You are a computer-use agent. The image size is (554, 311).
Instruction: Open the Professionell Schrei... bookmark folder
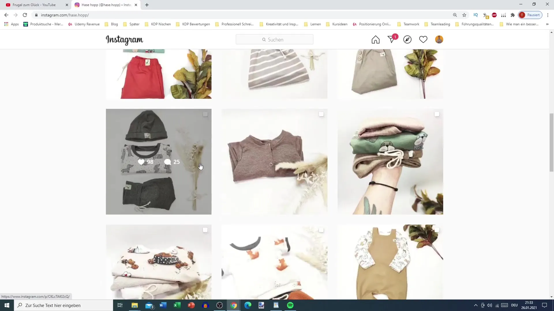235,24
